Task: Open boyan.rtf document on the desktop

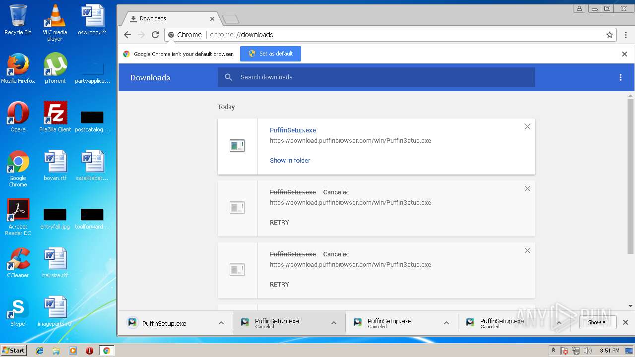Action: pyautogui.click(x=55, y=166)
